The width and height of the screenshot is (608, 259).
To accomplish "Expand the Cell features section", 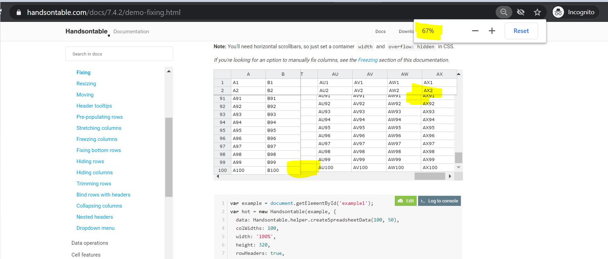I will pos(86,255).
